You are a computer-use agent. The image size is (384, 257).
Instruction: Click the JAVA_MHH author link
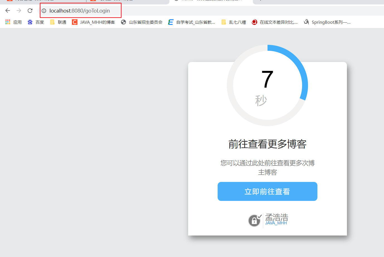[x=276, y=223]
